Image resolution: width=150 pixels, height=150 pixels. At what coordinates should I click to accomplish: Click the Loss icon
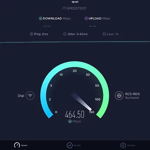104,34
